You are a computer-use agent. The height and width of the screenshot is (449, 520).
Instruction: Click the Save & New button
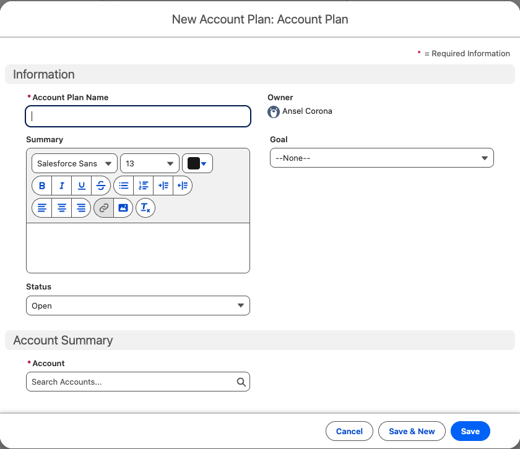[412, 431]
